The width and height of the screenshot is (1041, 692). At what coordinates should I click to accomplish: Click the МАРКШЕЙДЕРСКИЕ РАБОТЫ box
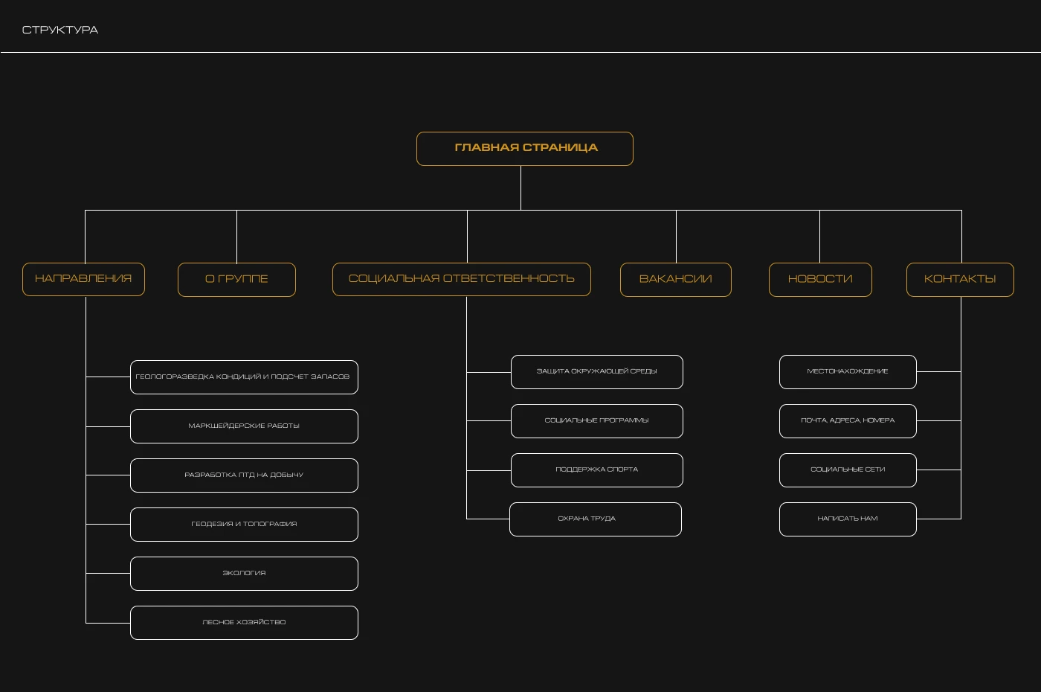click(244, 426)
